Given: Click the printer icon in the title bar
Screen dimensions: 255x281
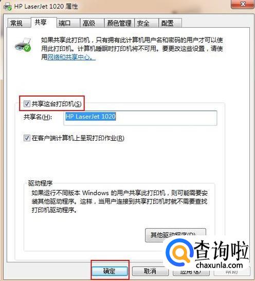Looking at the screenshot, I should [x=8, y=7].
